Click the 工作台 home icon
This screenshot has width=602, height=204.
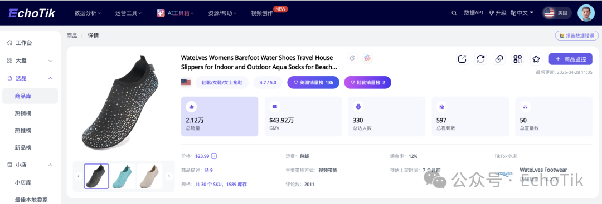coord(9,43)
